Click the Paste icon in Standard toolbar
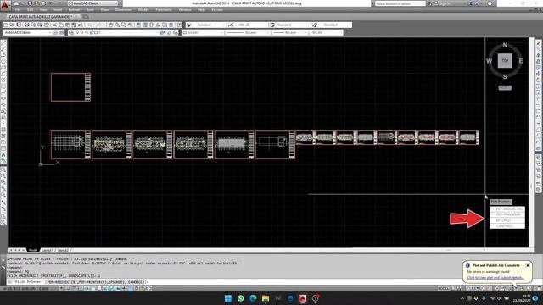 pos(68,25)
